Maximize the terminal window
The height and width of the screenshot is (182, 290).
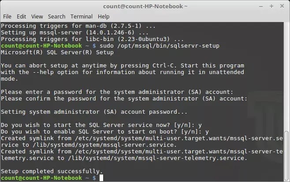click(x=271, y=6)
